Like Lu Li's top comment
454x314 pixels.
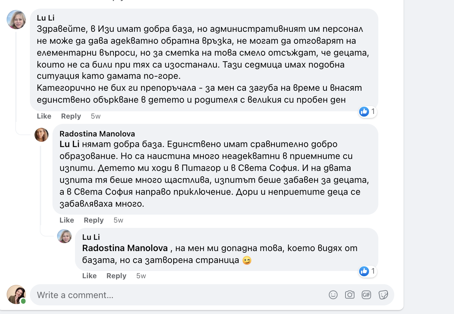click(x=44, y=116)
